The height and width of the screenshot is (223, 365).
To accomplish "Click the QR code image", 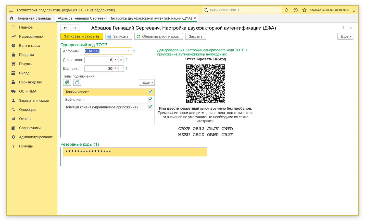I will tap(206, 84).
